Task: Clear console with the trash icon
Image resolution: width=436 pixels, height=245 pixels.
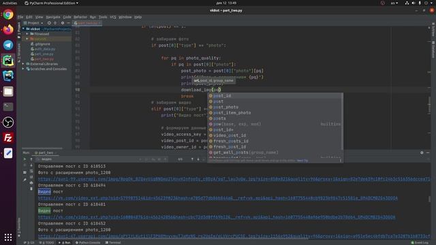Action: click(31, 189)
